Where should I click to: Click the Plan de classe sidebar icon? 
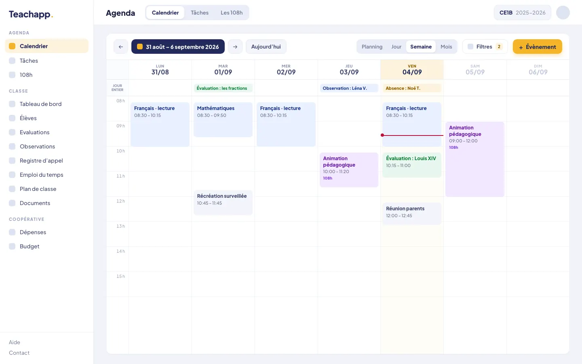point(12,189)
